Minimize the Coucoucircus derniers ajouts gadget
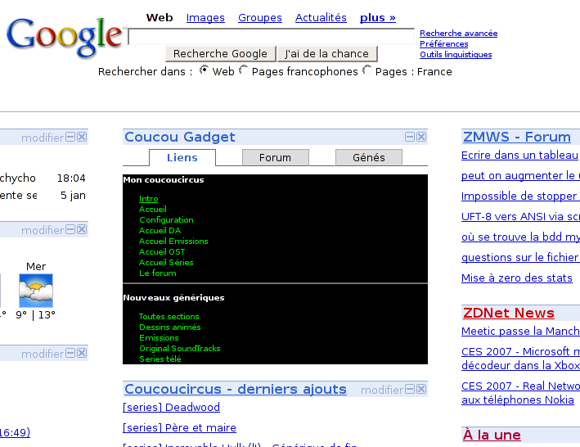This screenshot has width=580, height=447. tap(410, 389)
